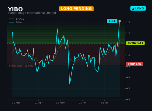The width and height of the screenshot is (152, 111).
Task: Click the latest price point marker
Action: [119, 21]
